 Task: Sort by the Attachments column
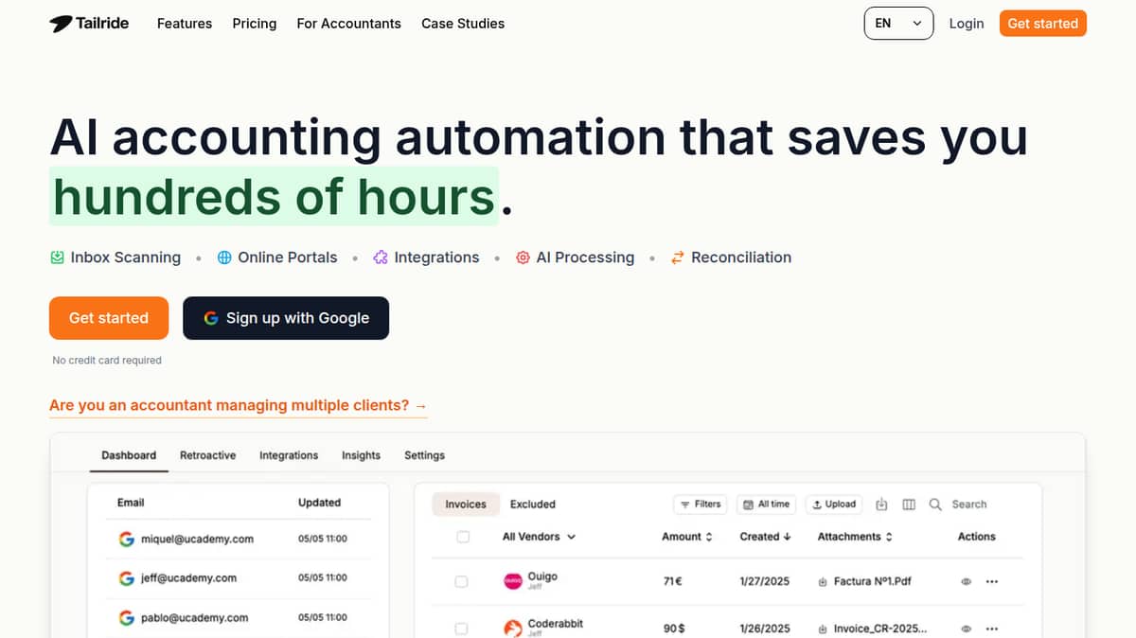coord(856,537)
